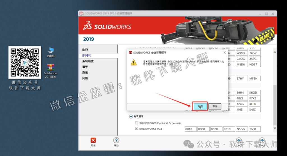
Task: Click serial field K7K3
Action: [254, 98]
